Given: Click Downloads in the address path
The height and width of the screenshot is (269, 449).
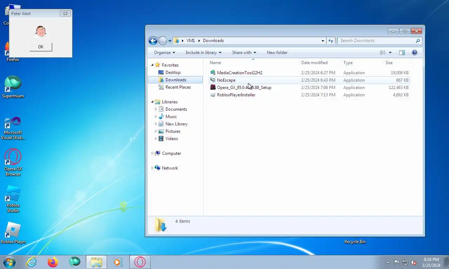Looking at the screenshot, I should click(213, 41).
